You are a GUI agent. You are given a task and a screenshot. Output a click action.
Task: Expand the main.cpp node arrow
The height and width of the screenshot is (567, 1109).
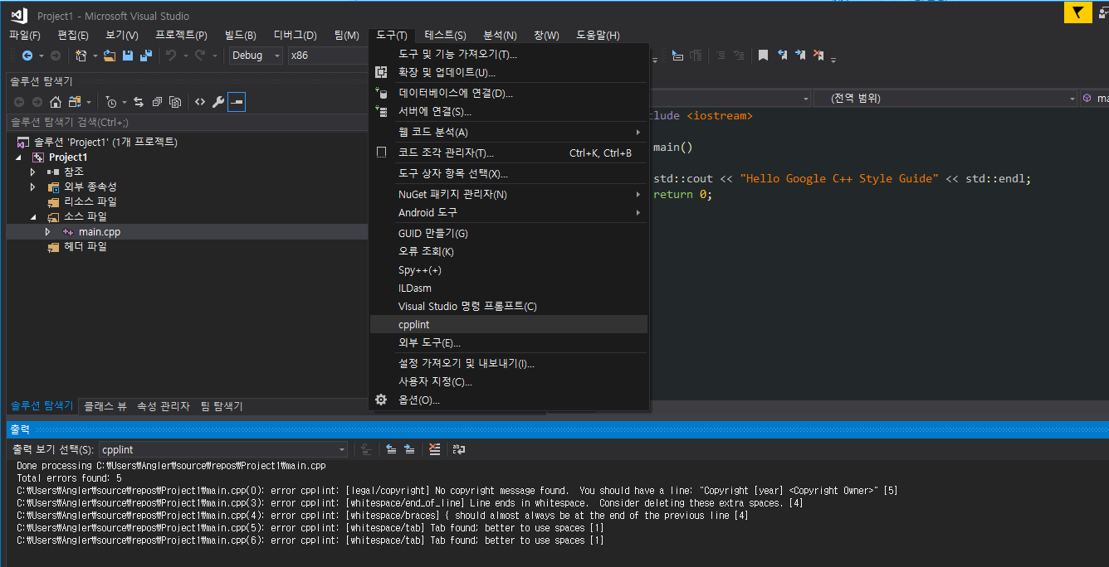48,231
